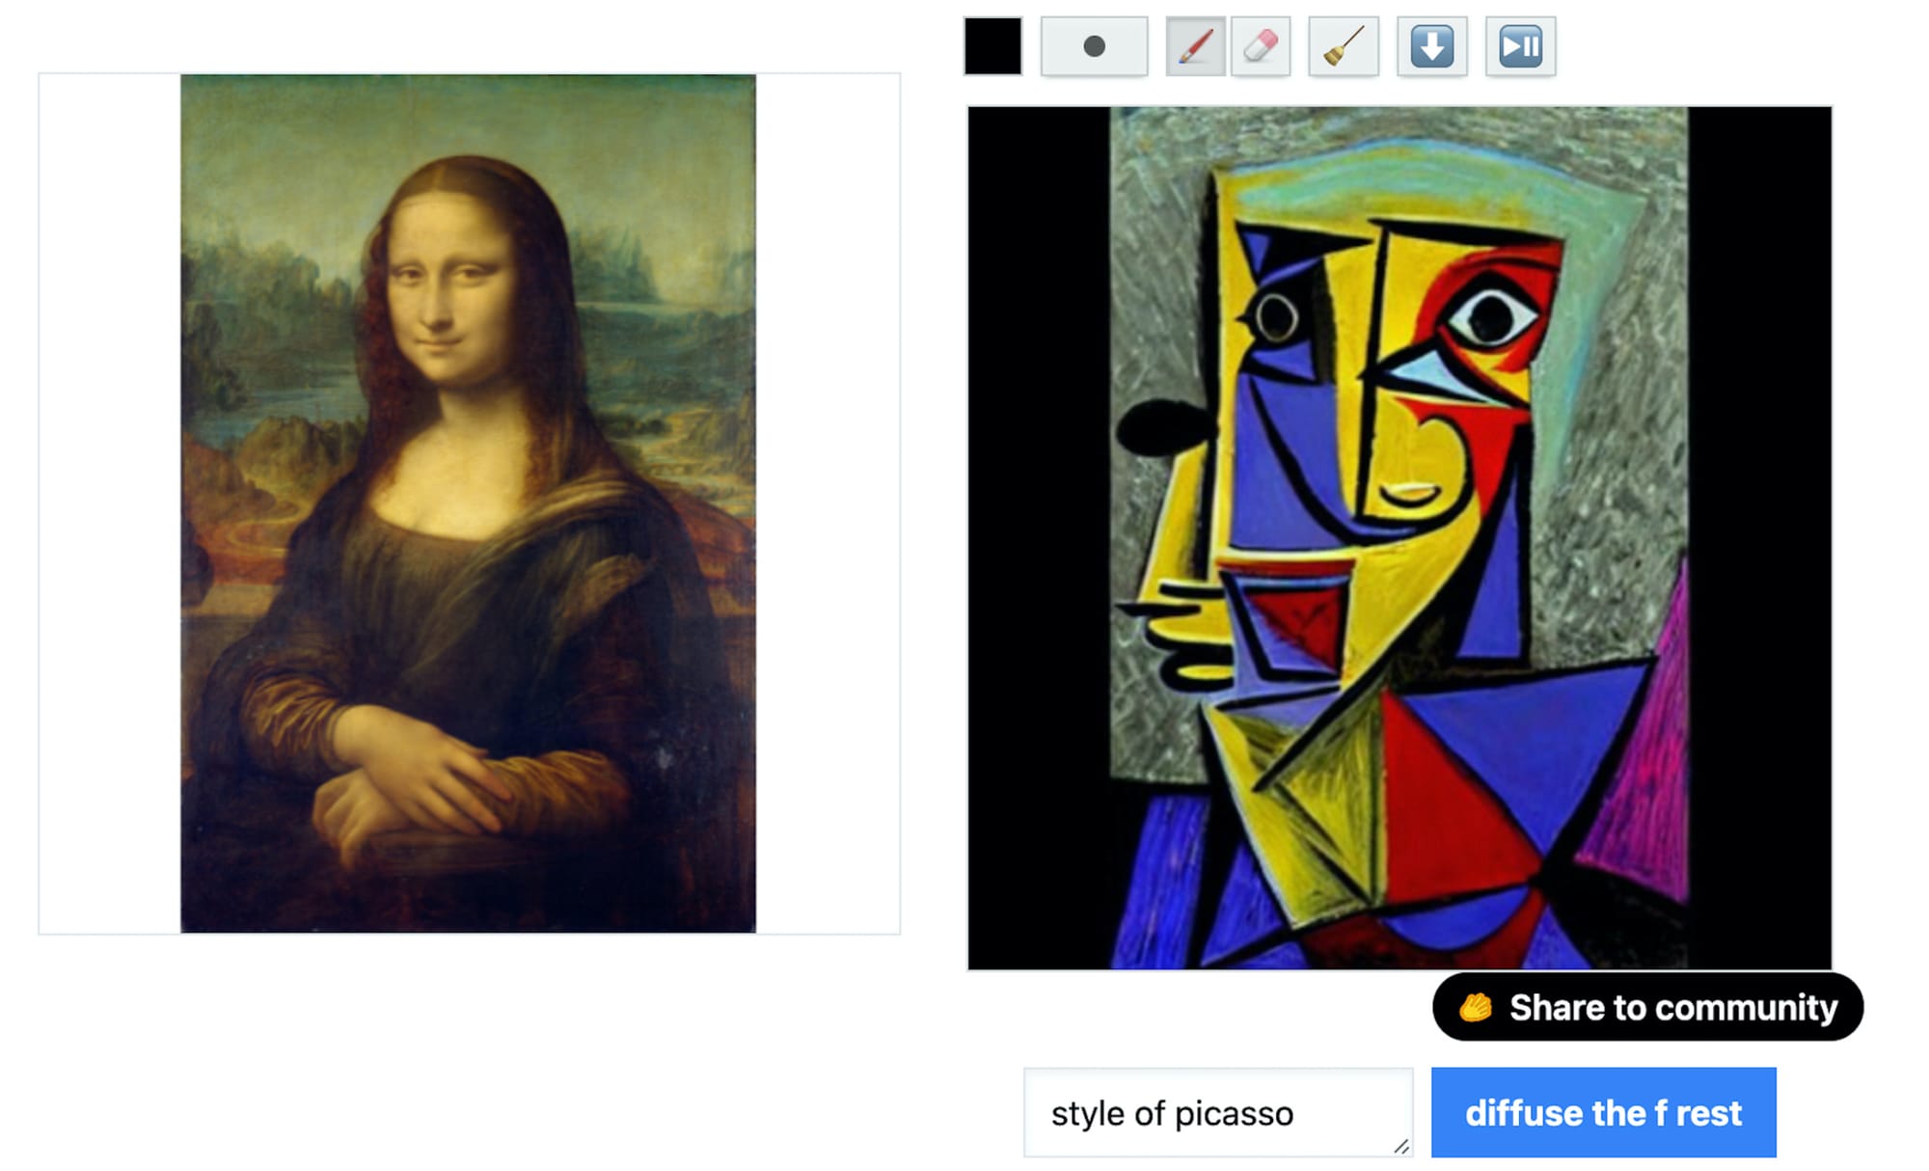The width and height of the screenshot is (1929, 1171).
Task: Click the 'diffuse the f rest' button
Action: [1603, 1112]
